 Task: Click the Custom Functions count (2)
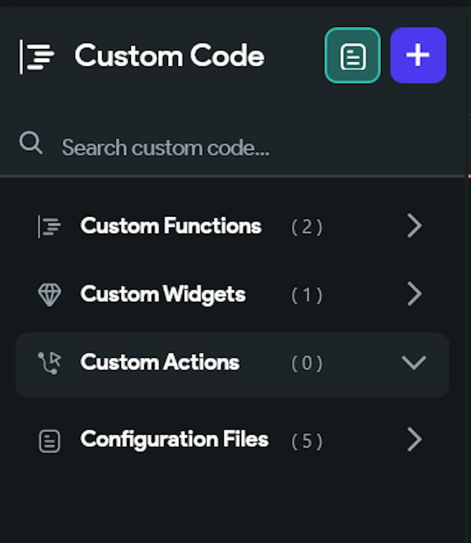pyautogui.click(x=307, y=227)
